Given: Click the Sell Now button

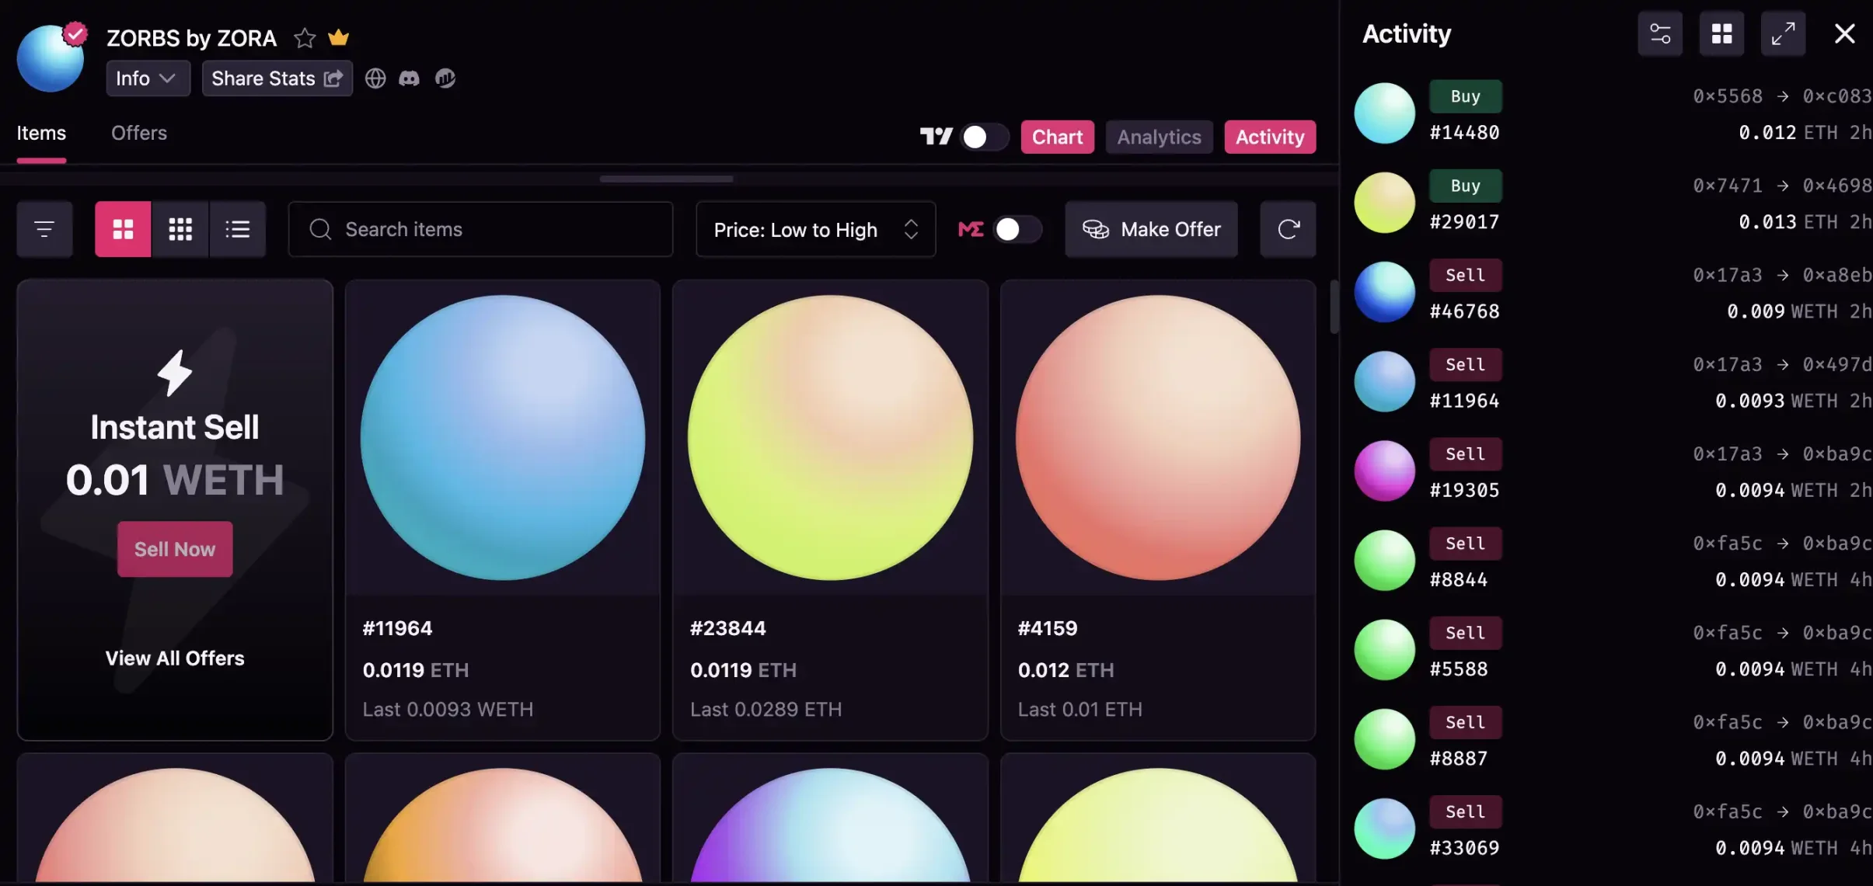Looking at the screenshot, I should pyautogui.click(x=174, y=549).
